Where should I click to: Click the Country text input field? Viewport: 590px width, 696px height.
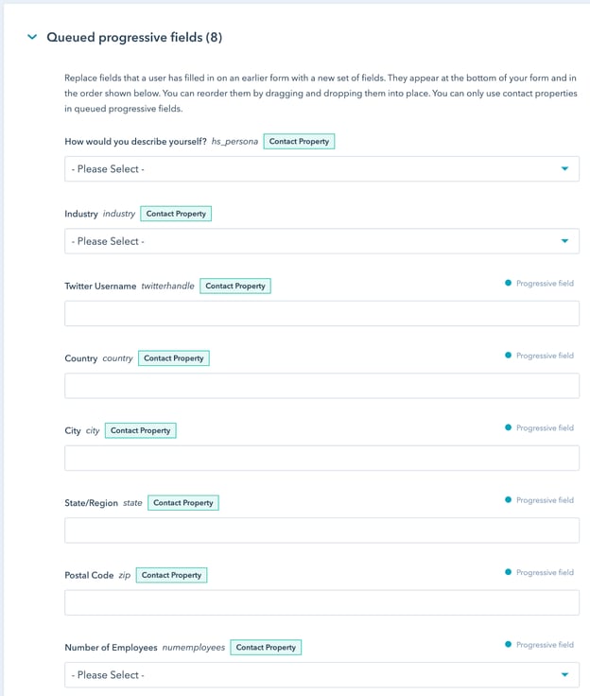[321, 386]
